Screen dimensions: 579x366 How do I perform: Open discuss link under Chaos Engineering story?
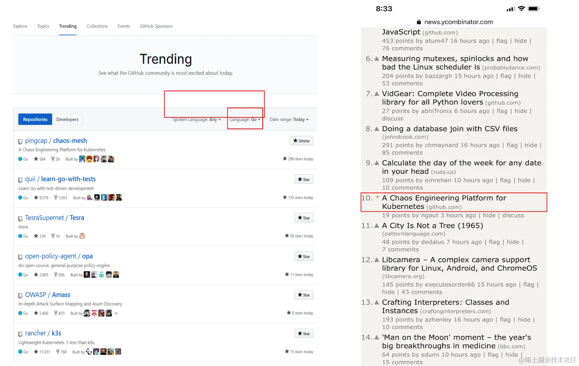[x=513, y=215]
